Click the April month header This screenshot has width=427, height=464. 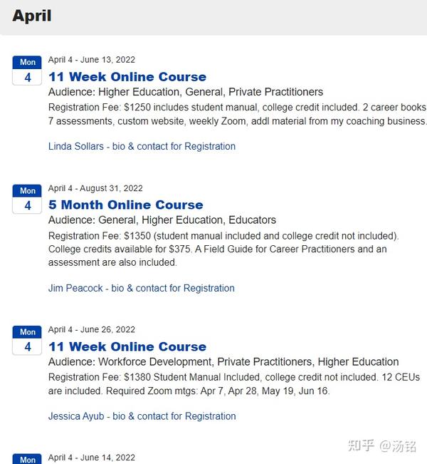click(32, 16)
